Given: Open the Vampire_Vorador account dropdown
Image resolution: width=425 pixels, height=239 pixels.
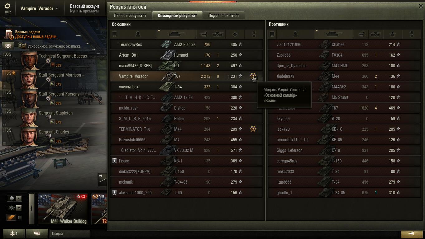Looking at the screenshot, I should click(39, 8).
